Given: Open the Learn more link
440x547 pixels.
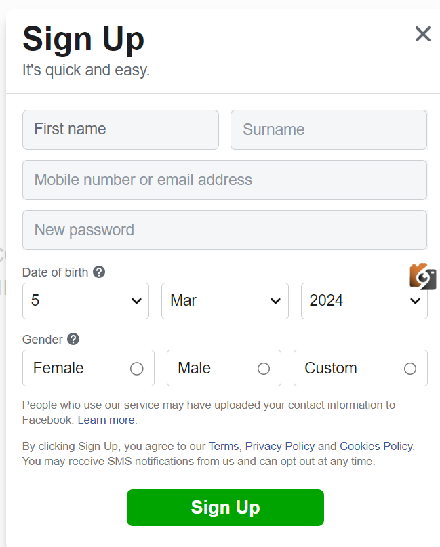Looking at the screenshot, I should (x=106, y=420).
